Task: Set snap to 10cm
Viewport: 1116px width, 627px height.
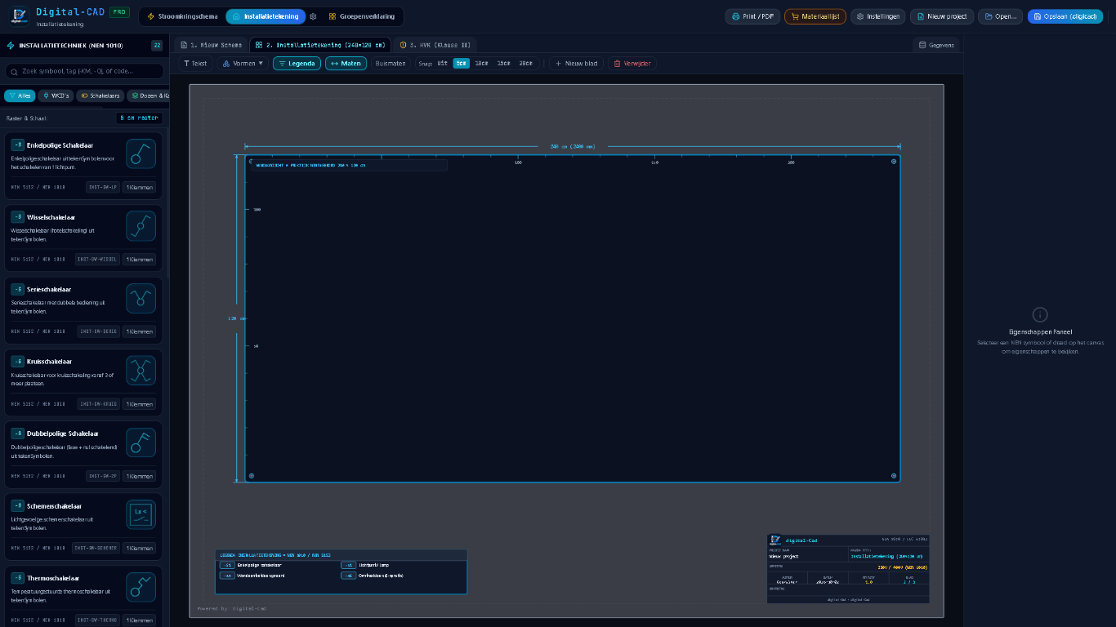Action: (482, 63)
